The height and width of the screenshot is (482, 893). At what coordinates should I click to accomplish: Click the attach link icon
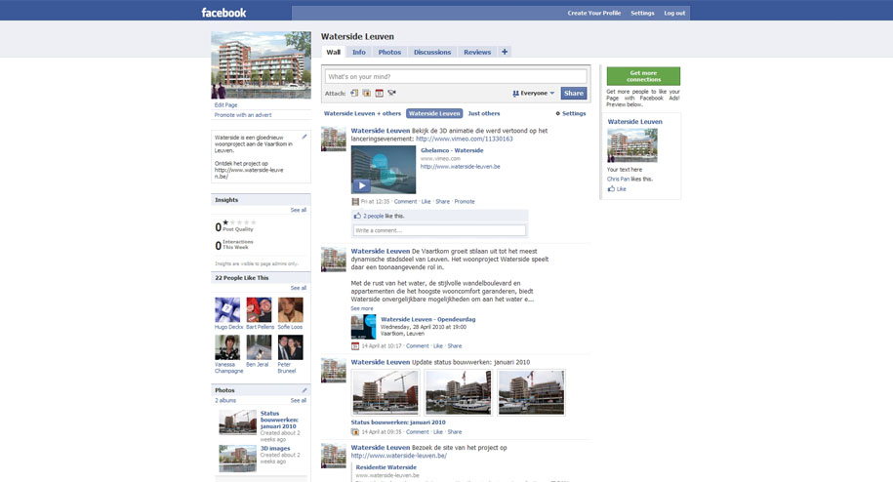click(x=354, y=93)
